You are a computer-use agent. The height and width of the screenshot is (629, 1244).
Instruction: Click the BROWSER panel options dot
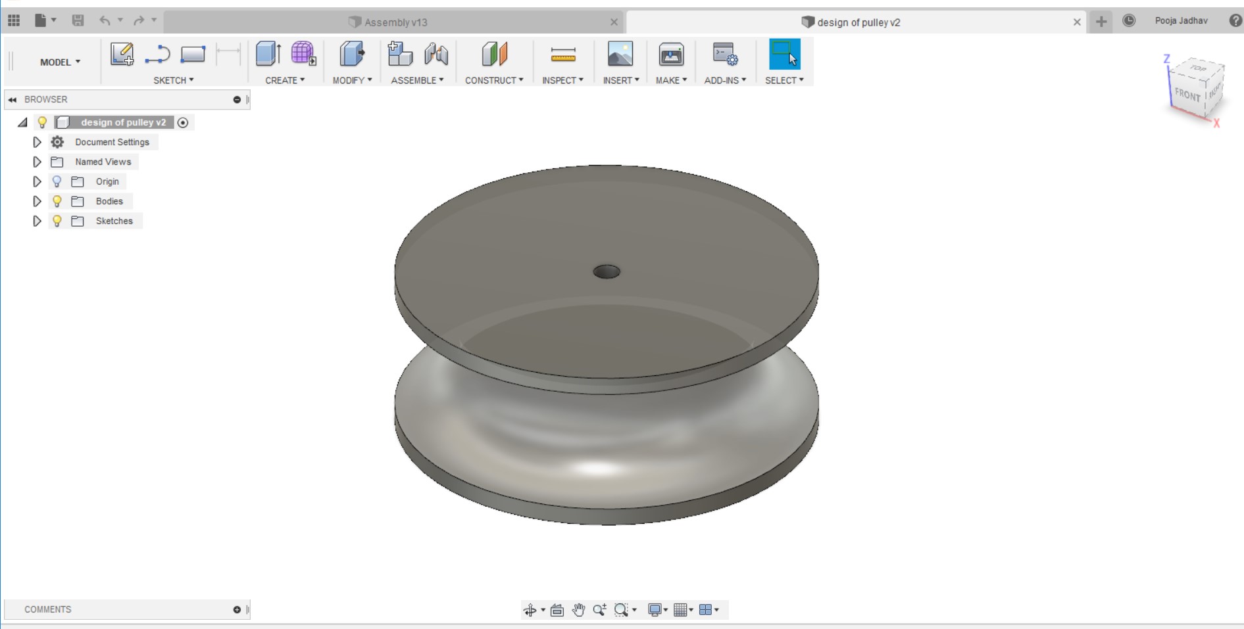(x=237, y=99)
